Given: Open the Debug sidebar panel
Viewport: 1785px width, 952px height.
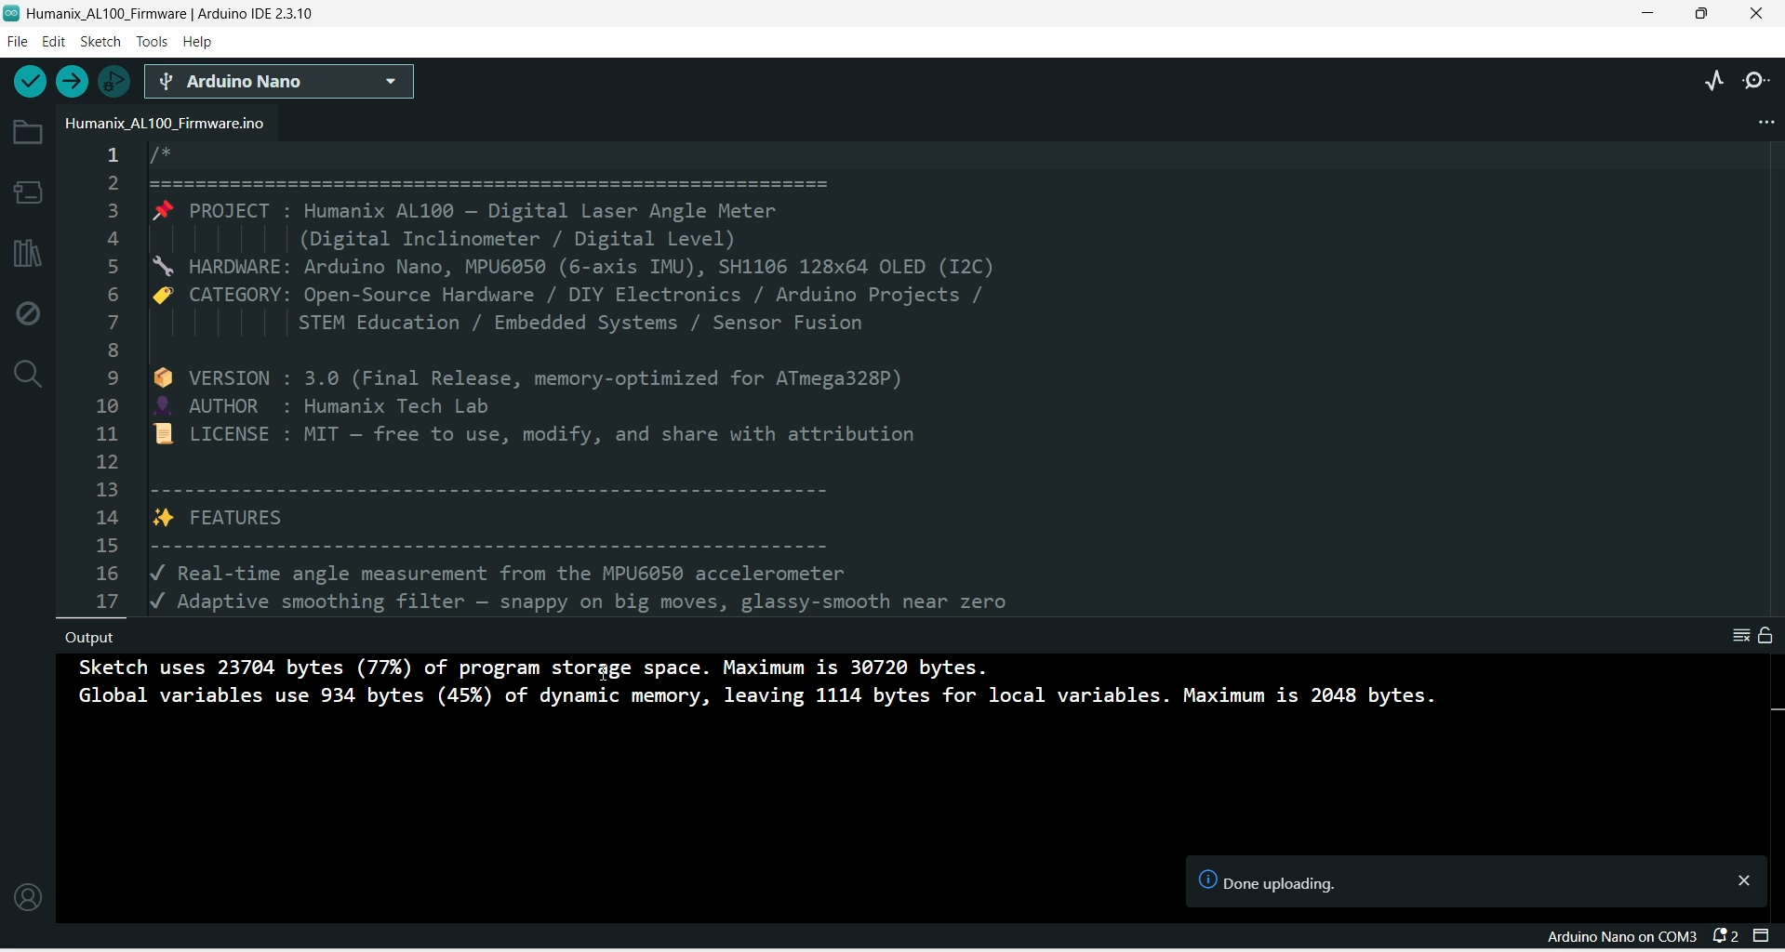Looking at the screenshot, I should pos(28,314).
